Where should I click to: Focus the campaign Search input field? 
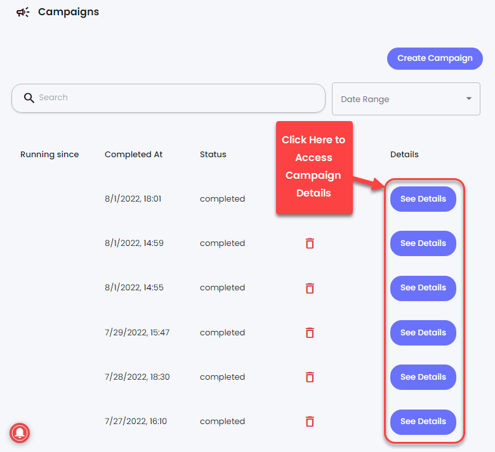(x=168, y=98)
